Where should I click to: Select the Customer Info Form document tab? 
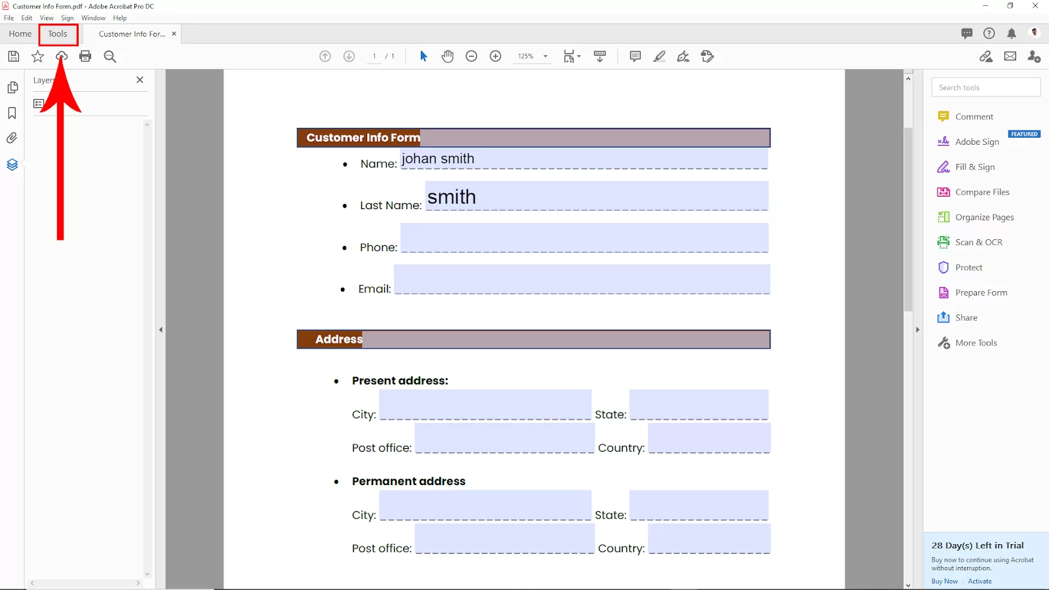coord(132,34)
